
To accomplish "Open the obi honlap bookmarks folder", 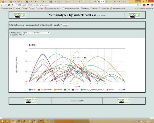I will click(104, 8).
